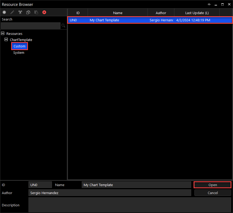Click the Paste clipboard icon

click(36, 12)
